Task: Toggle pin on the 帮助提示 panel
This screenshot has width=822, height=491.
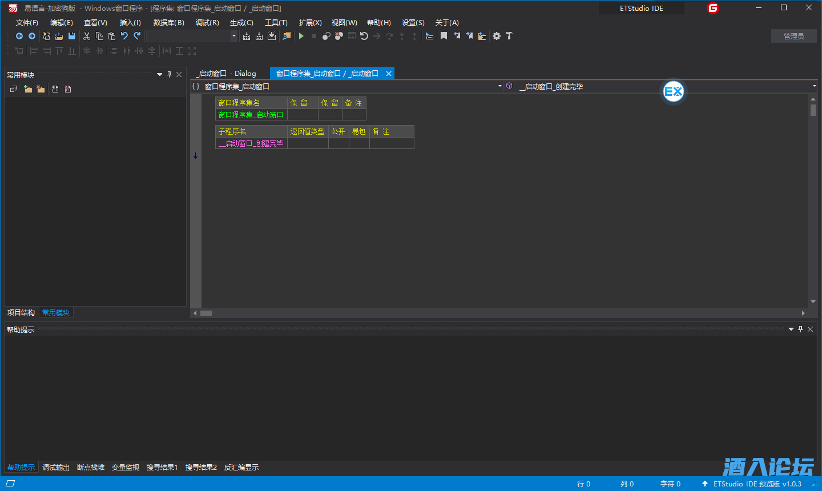Action: (800, 329)
